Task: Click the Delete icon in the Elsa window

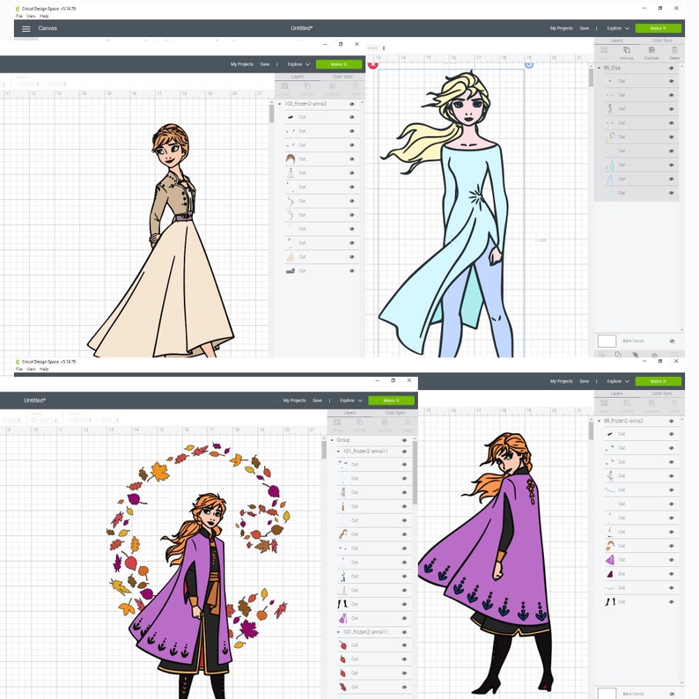Action: [674, 52]
